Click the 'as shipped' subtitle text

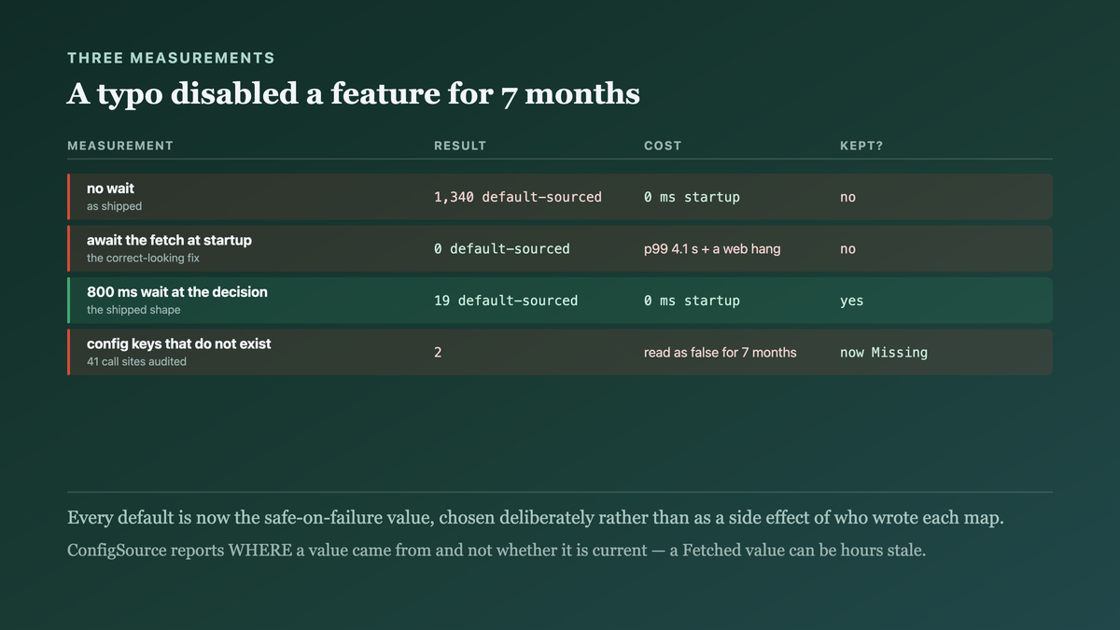click(115, 206)
